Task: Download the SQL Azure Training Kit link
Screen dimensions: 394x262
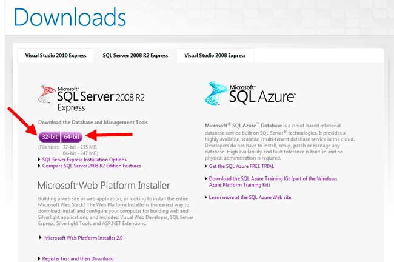Action: [273, 181]
